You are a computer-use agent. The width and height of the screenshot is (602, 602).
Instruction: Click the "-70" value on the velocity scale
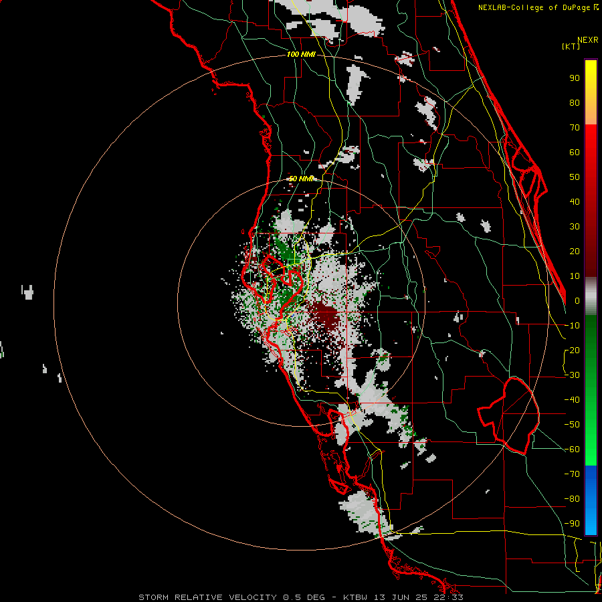pyautogui.click(x=573, y=474)
